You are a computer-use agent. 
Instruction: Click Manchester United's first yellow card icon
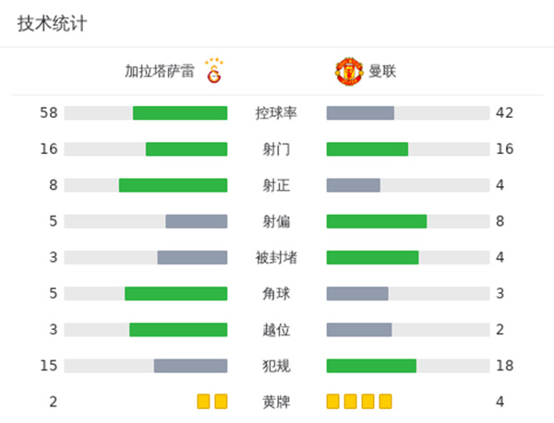click(x=332, y=401)
